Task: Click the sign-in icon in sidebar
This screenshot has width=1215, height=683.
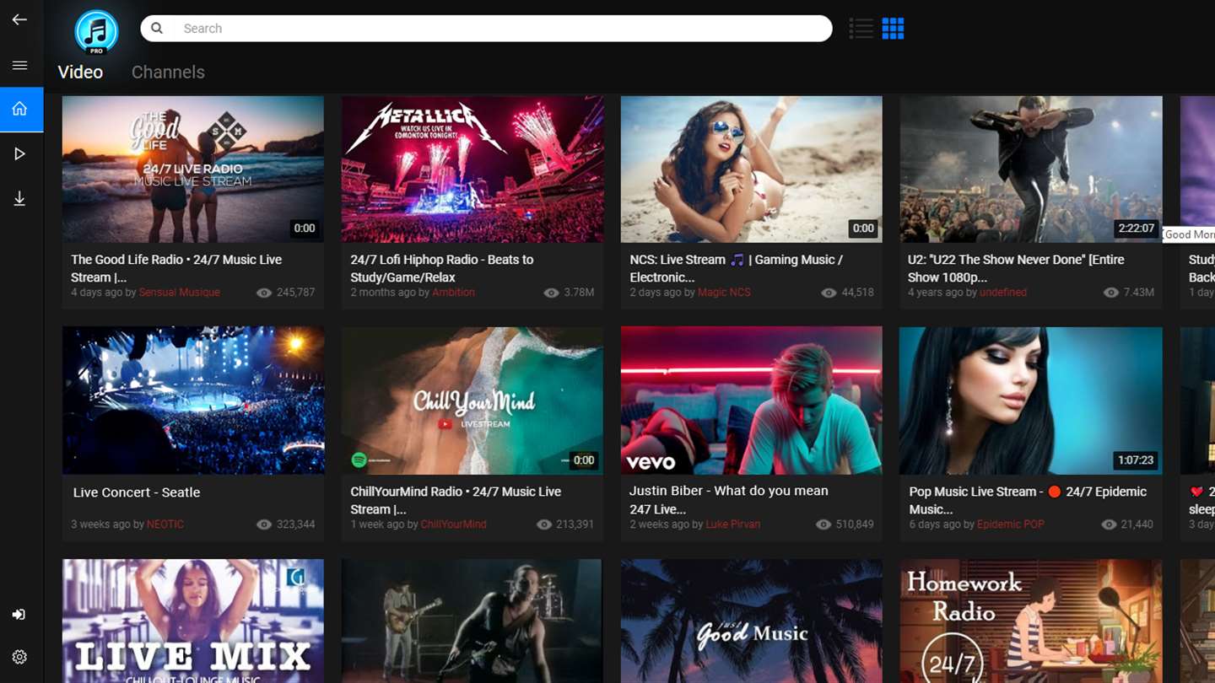Action: (x=19, y=615)
